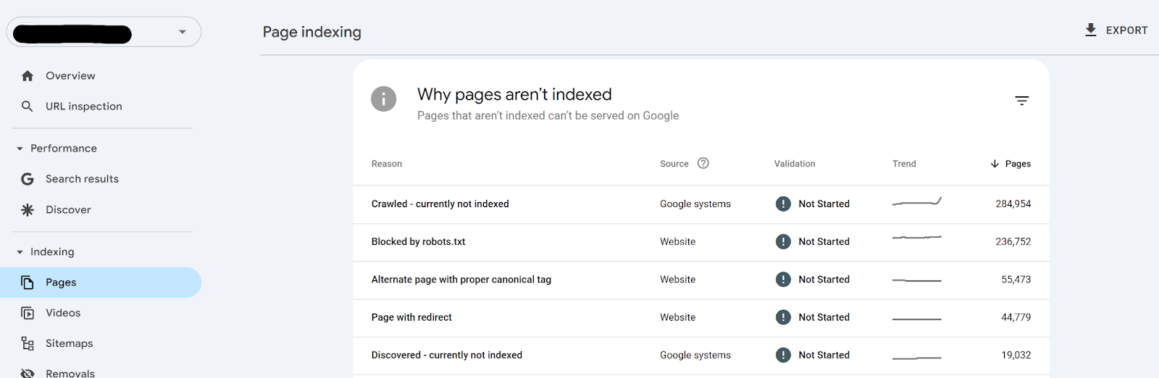
Task: Click the Sitemaps icon in the sidebar
Action: (28, 343)
